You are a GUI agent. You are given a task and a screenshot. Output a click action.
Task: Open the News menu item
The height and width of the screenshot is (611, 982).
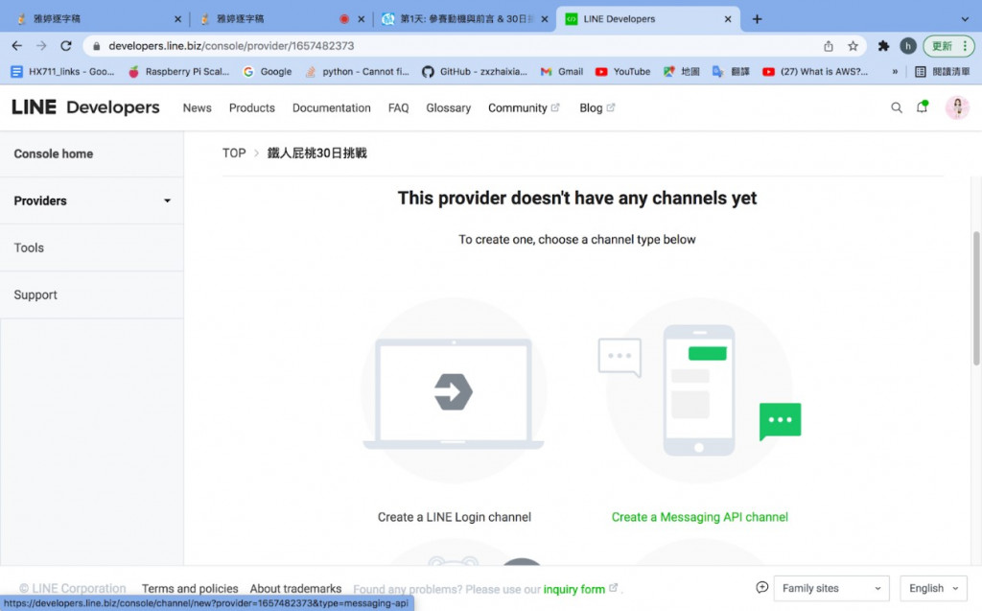198,107
